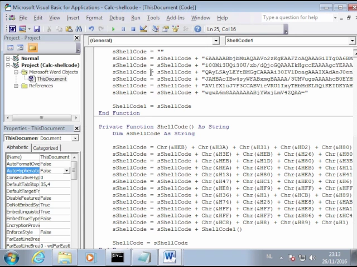Click the Toolbox toolbar icon

tap(186, 29)
